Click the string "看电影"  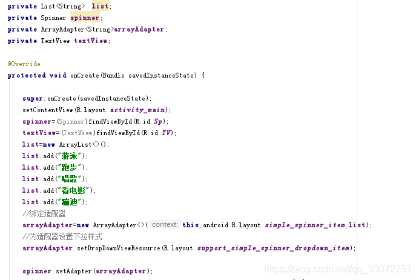click(x=73, y=190)
